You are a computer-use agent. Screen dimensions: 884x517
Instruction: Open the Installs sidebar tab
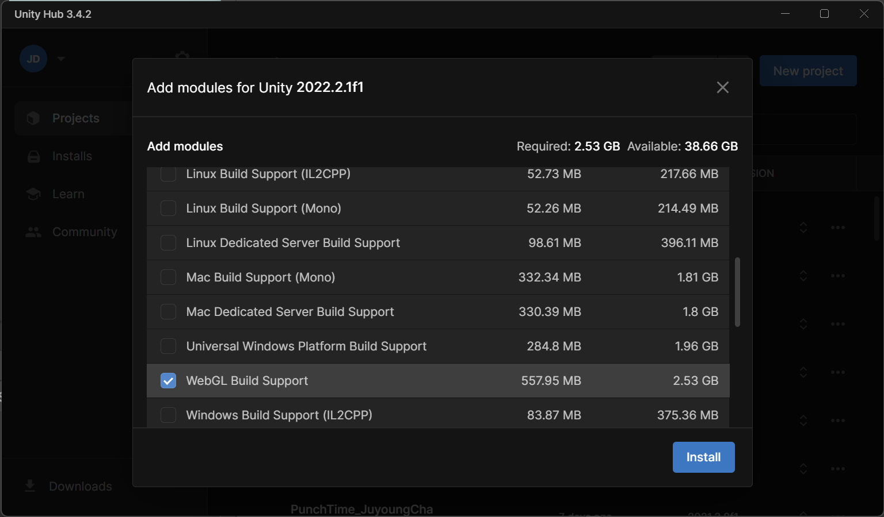point(73,156)
